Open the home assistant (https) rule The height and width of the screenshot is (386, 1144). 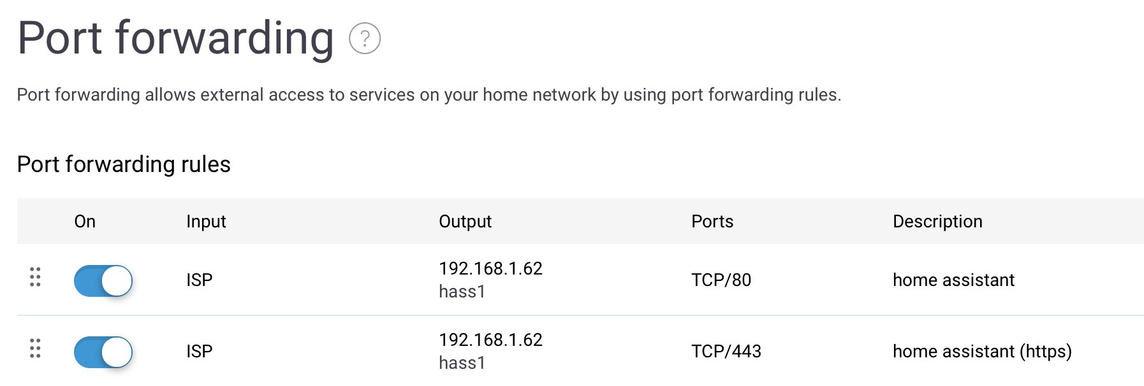(982, 352)
